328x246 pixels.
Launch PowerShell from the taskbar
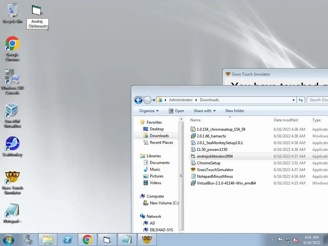(68, 240)
